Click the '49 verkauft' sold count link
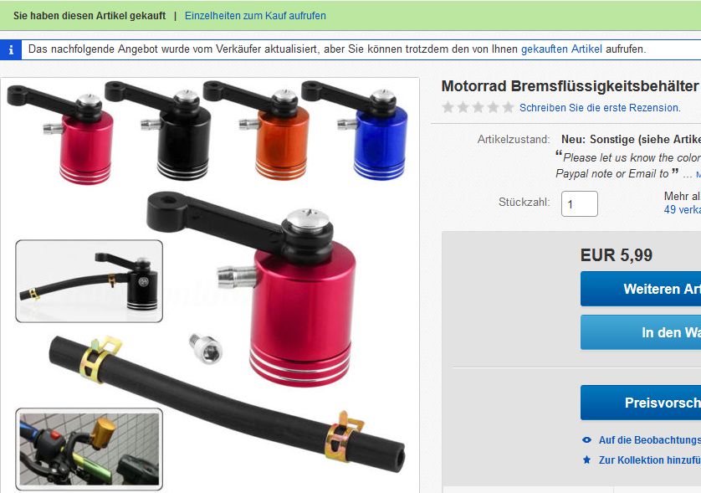The height and width of the screenshot is (493, 701). 683,209
